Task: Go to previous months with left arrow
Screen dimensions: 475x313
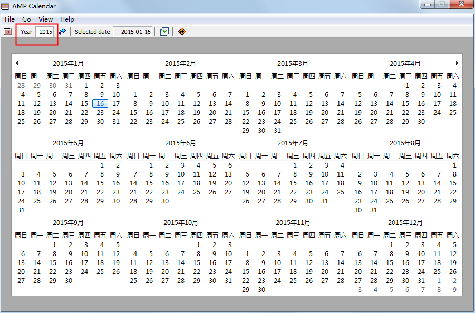Action: (x=17, y=63)
